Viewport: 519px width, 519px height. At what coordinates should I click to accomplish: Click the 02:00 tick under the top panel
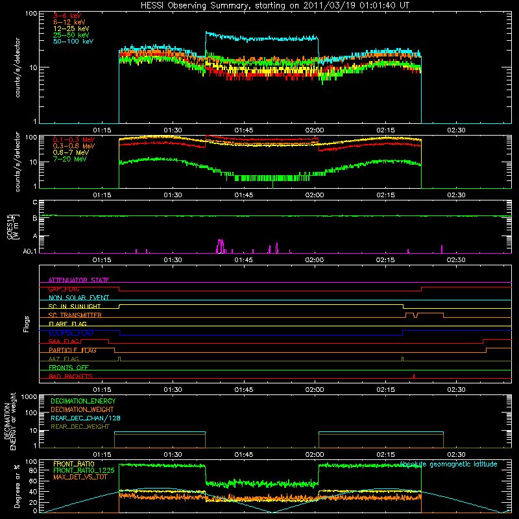click(x=315, y=130)
